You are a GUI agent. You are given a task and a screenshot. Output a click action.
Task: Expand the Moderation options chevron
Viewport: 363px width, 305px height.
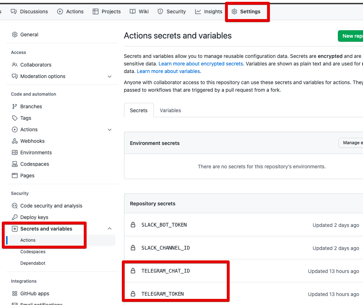coord(110,77)
